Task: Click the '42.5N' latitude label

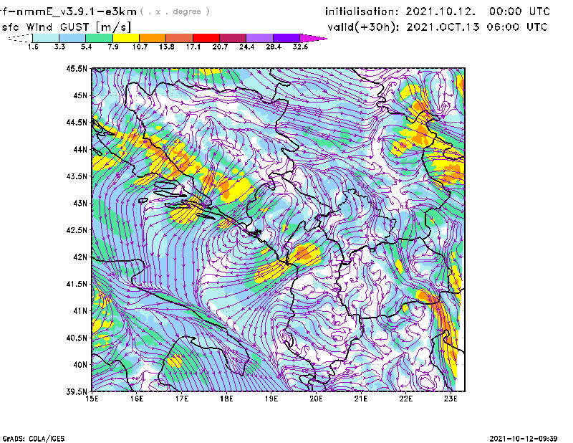Action: click(77, 230)
